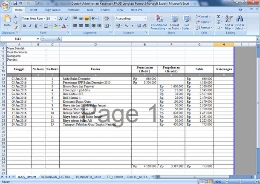Zoom out with the minus button

(227, 182)
